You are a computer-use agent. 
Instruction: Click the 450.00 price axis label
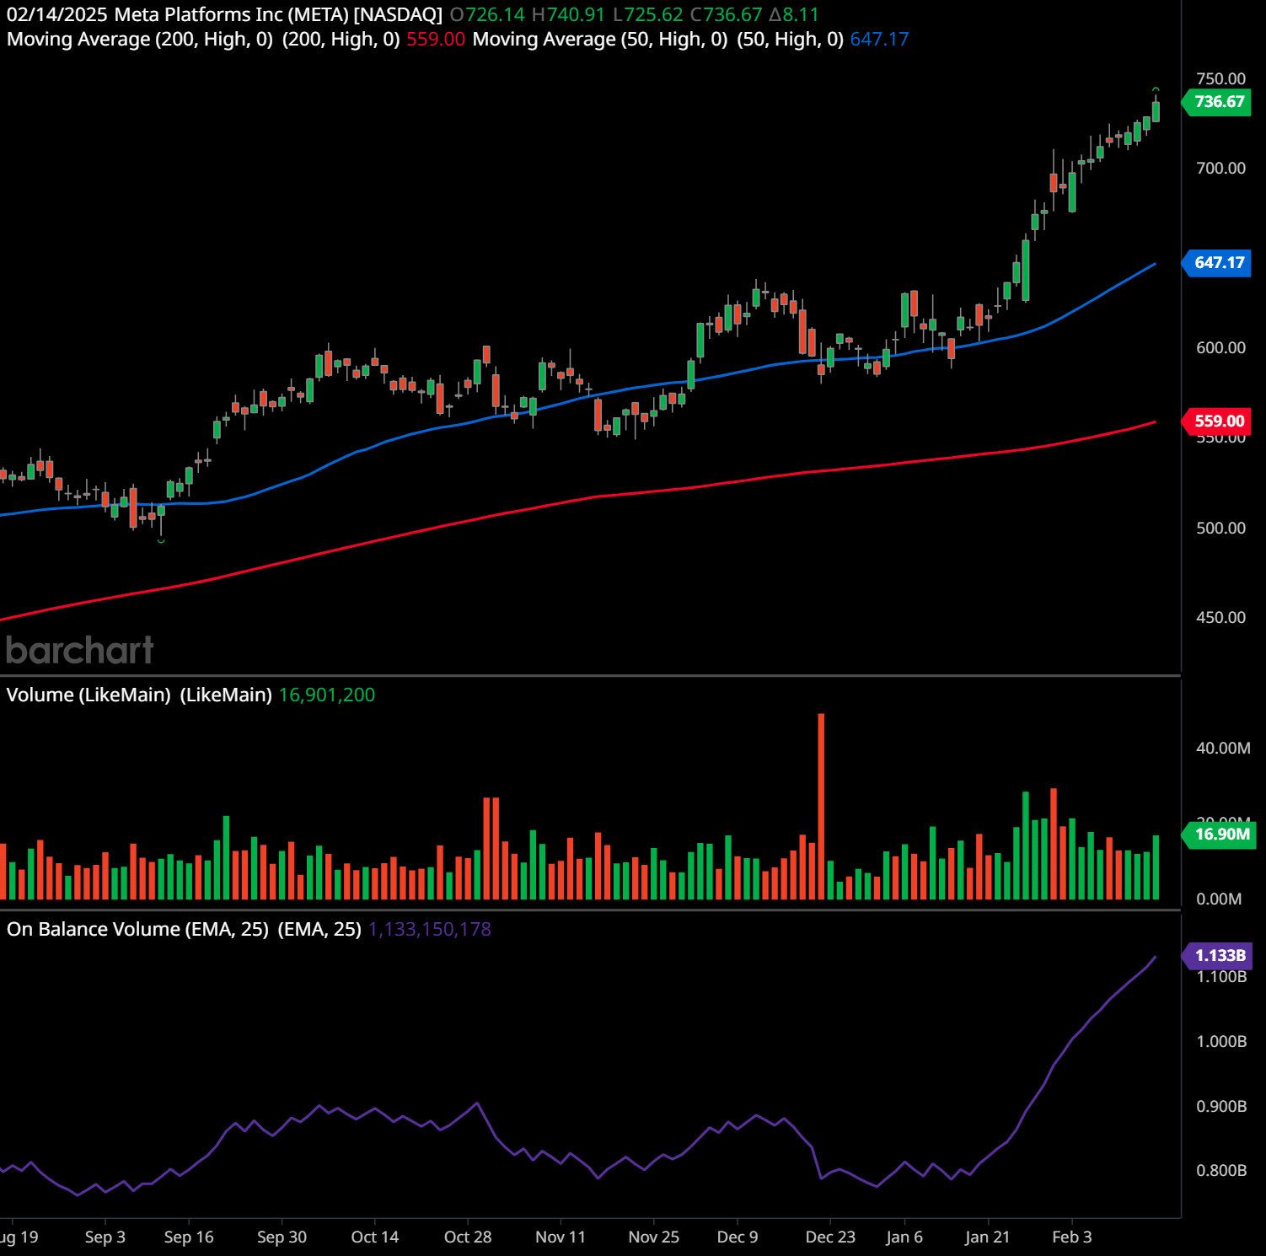[1220, 617]
